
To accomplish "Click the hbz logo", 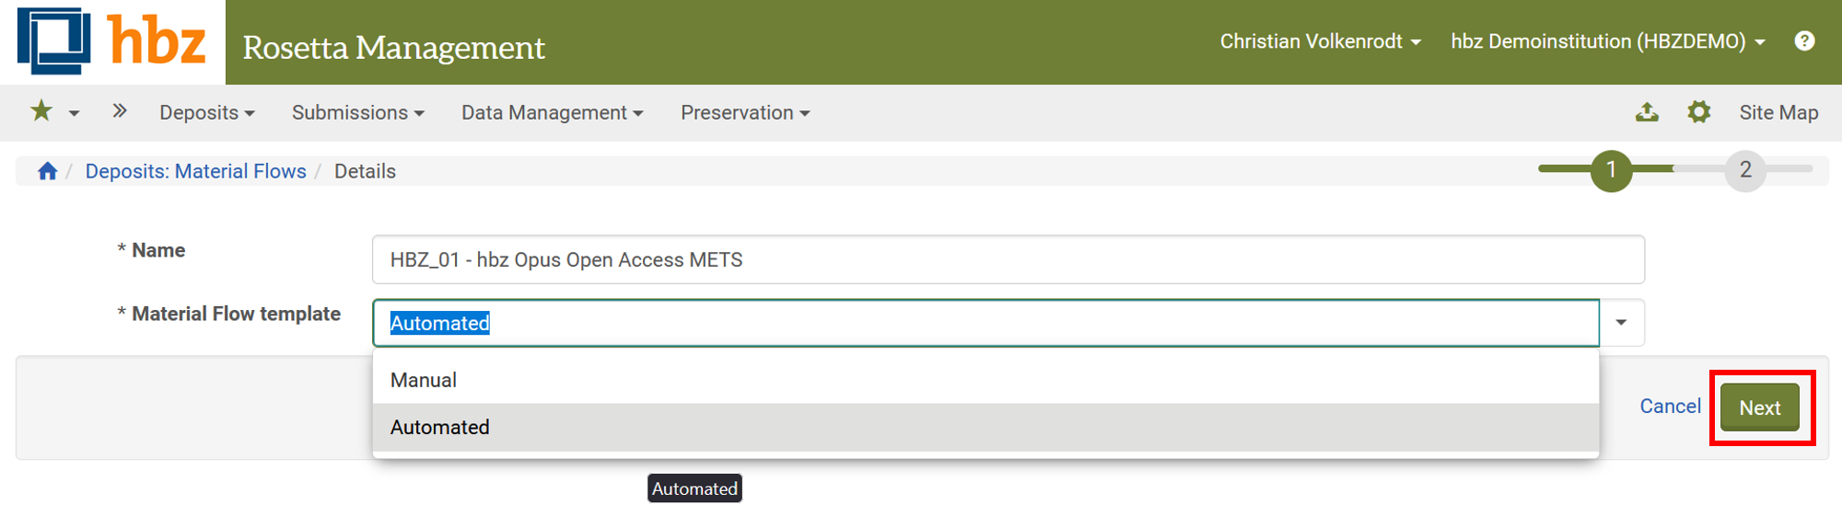I will click(111, 42).
